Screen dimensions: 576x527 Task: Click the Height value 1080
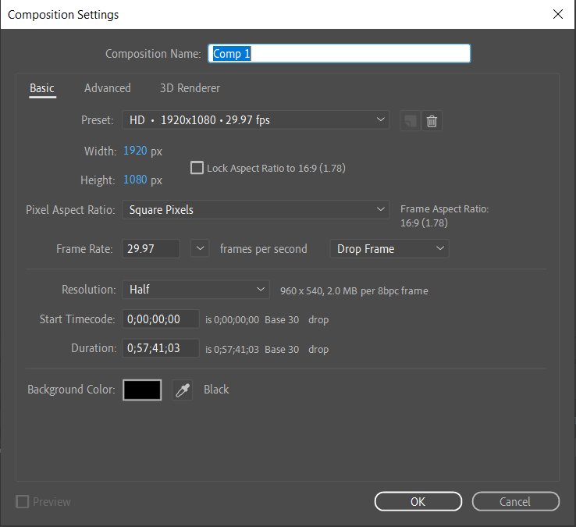[135, 180]
